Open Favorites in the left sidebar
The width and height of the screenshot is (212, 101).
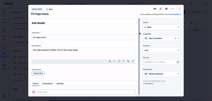4,21
